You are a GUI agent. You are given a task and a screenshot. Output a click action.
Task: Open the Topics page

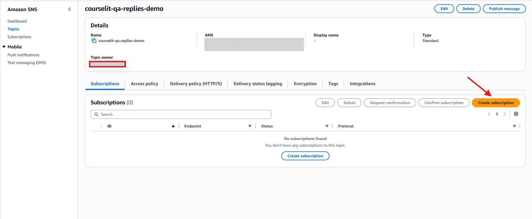tap(13, 29)
